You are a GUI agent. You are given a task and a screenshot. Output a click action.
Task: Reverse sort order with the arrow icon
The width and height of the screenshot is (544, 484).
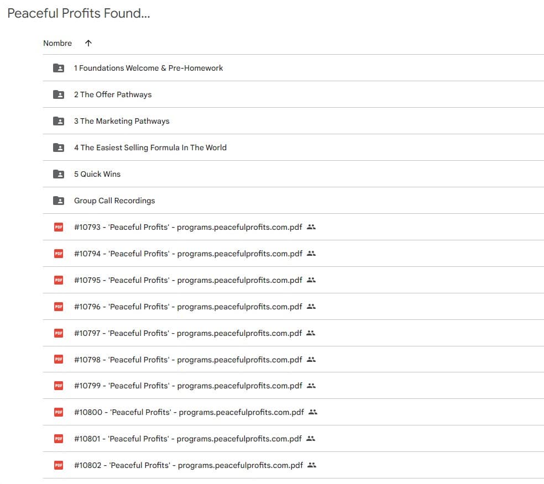click(88, 43)
